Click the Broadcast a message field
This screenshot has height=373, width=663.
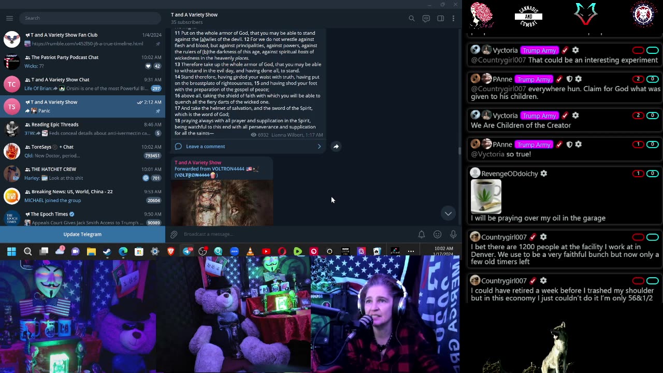pos(298,234)
